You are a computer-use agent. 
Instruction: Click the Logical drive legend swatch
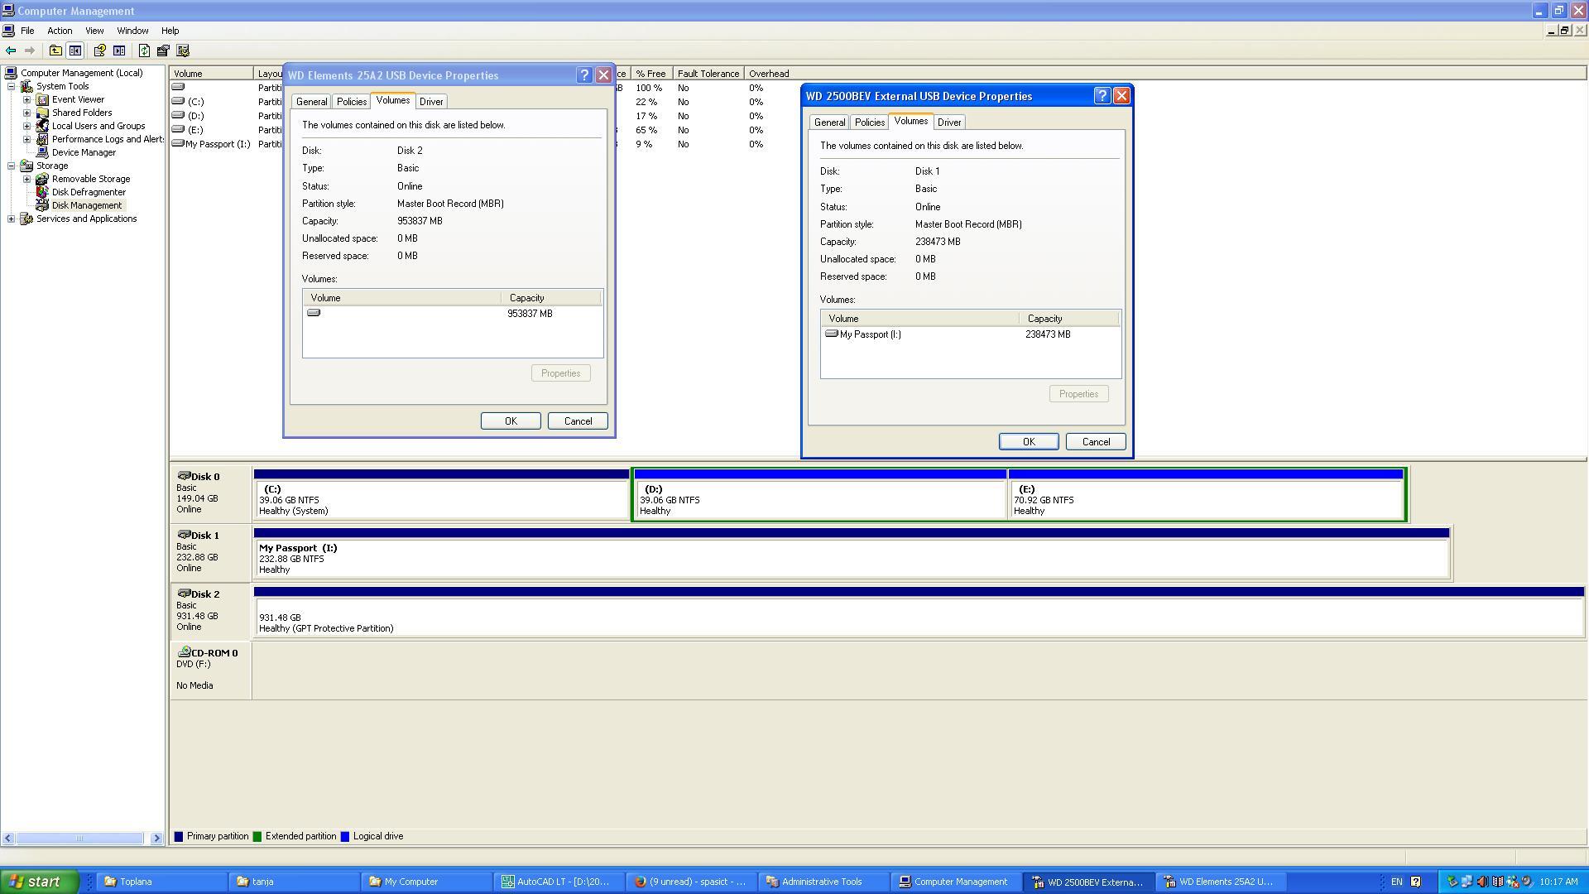pos(345,837)
